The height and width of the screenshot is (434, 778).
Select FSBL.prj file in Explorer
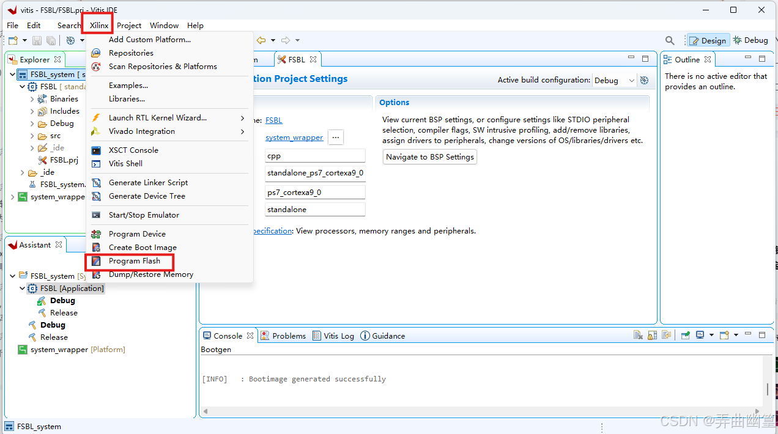pyautogui.click(x=58, y=160)
